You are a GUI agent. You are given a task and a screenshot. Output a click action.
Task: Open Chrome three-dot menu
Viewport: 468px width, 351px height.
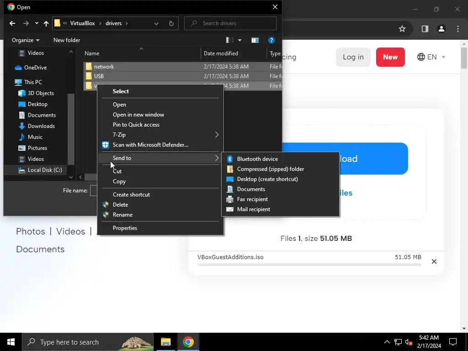point(458,29)
